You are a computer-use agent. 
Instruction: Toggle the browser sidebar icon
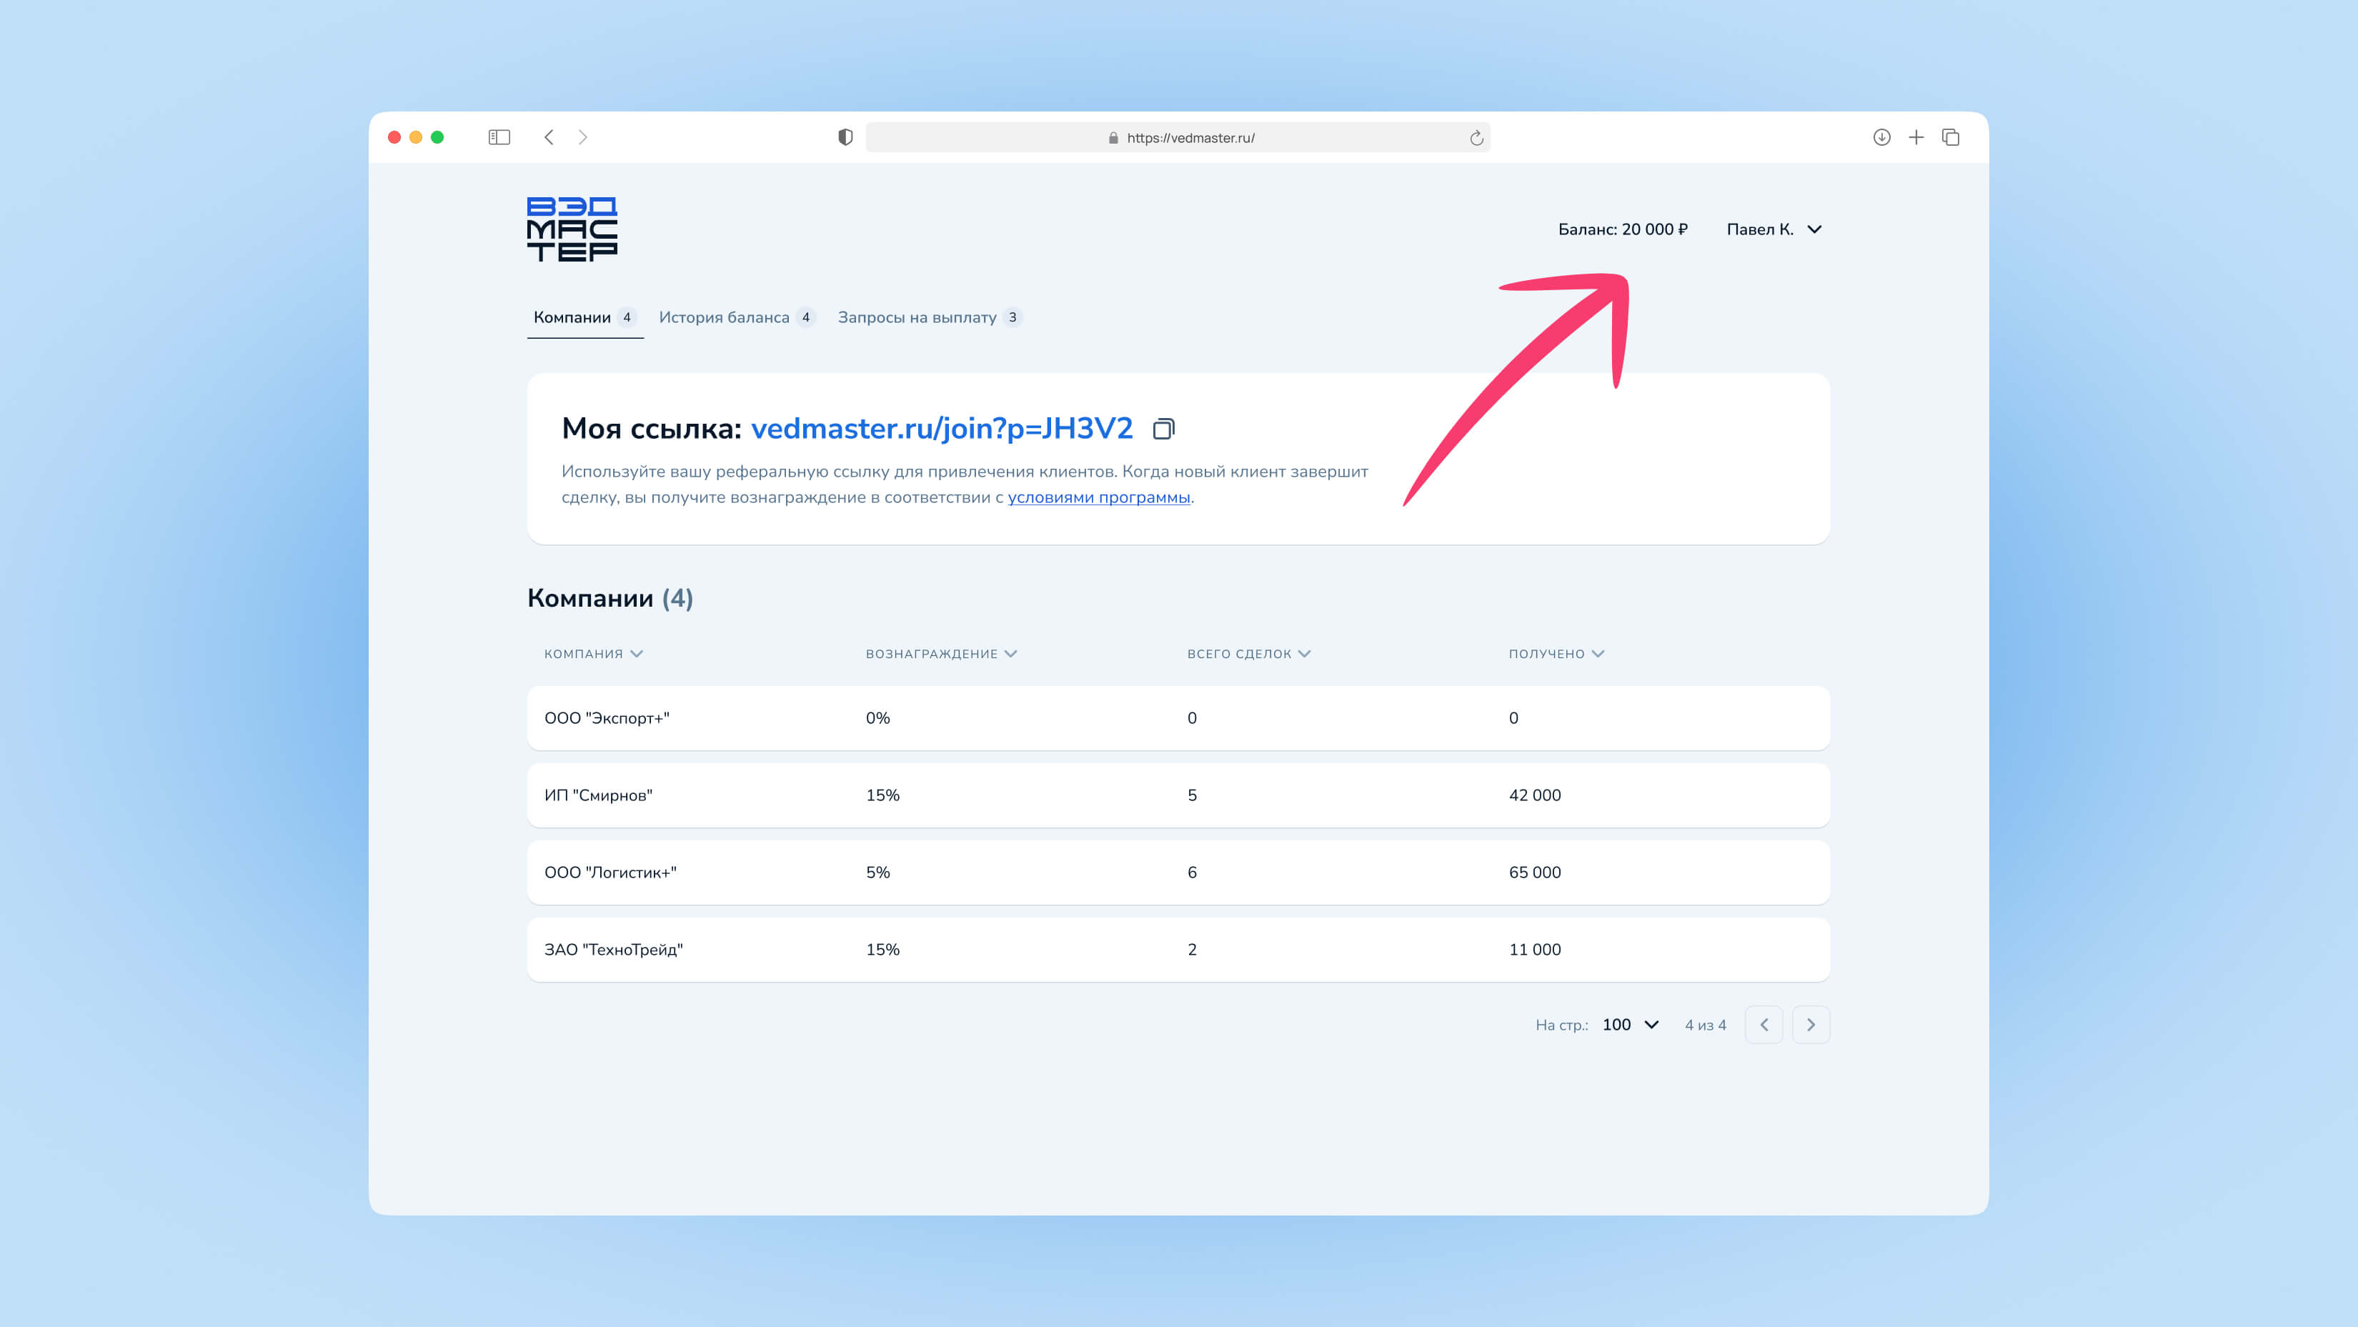499,137
